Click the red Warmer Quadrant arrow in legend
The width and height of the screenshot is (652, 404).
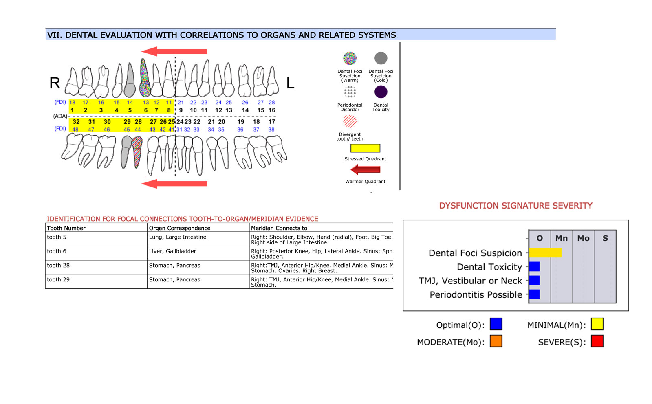pos(365,169)
